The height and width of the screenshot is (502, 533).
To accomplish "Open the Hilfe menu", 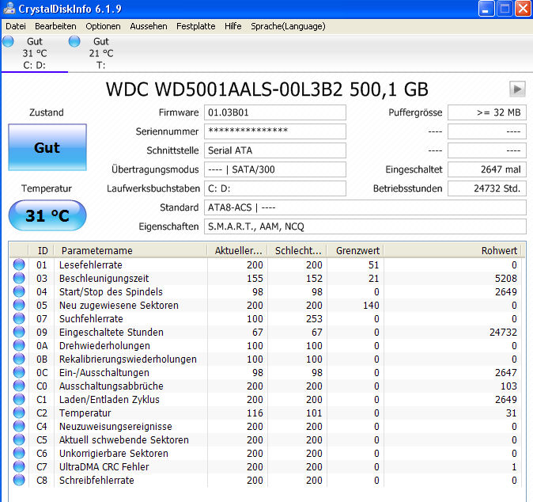I will pos(232,26).
